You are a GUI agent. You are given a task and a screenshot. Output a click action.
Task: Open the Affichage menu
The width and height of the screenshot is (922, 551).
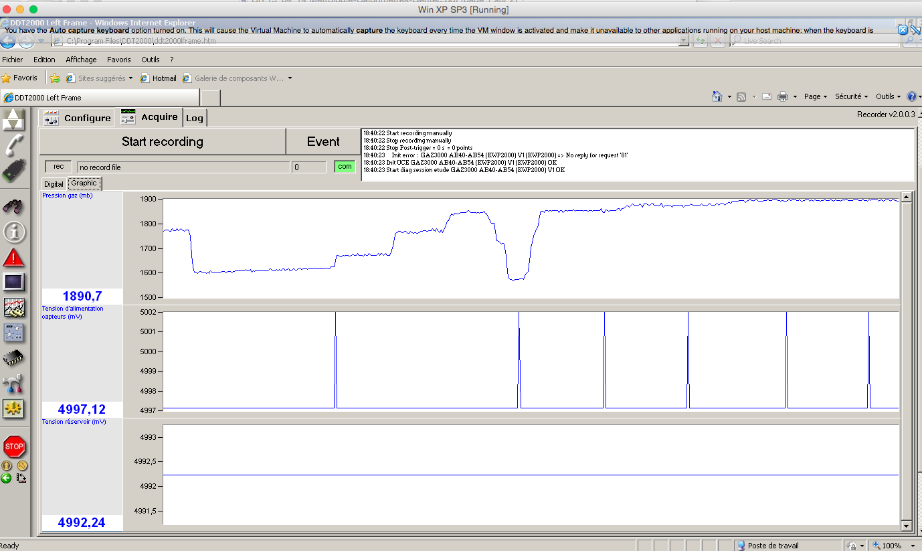(x=81, y=60)
